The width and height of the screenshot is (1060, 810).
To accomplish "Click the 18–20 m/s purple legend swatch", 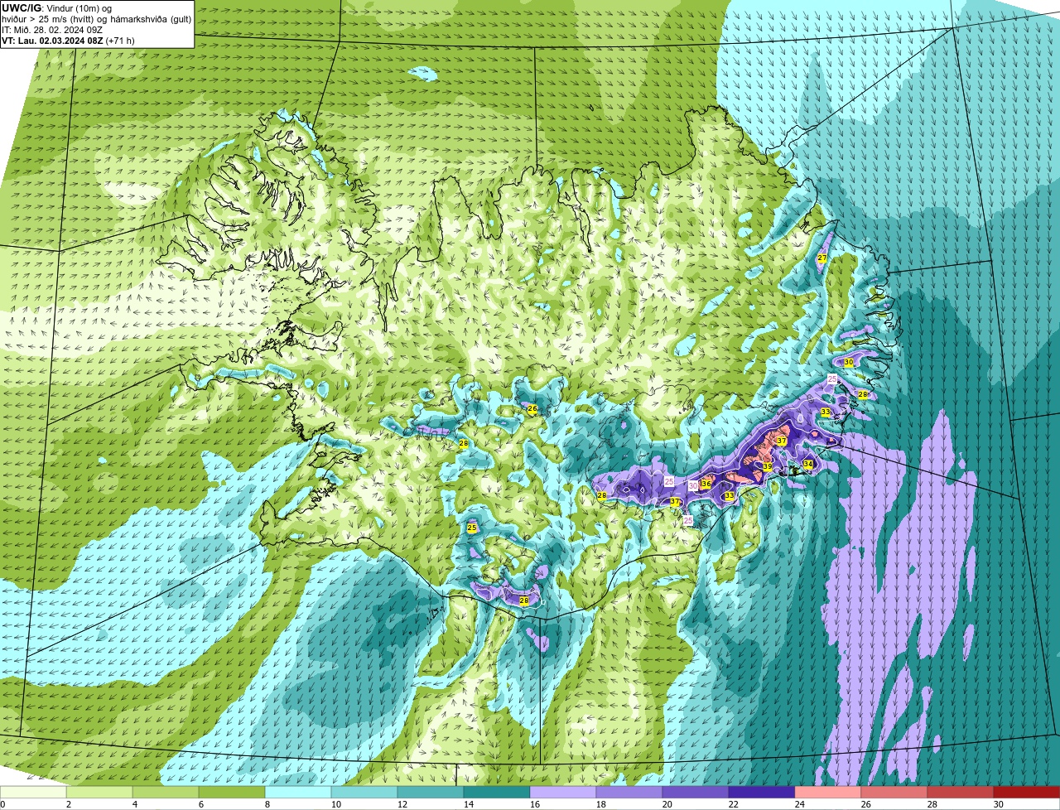I will pos(629,792).
